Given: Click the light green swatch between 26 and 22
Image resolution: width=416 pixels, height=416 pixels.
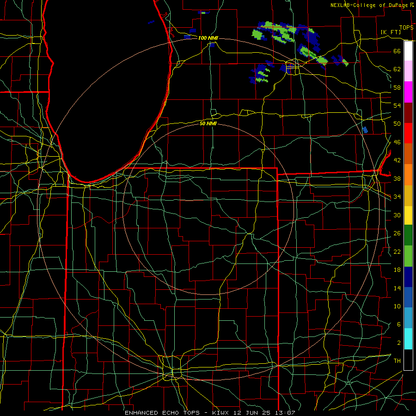Looking at the screenshot, I should point(408,256).
